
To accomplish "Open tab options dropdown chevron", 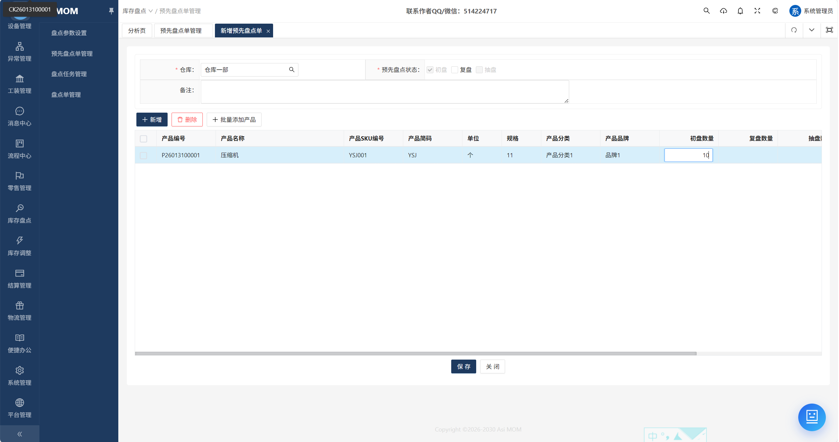I will coord(812,30).
